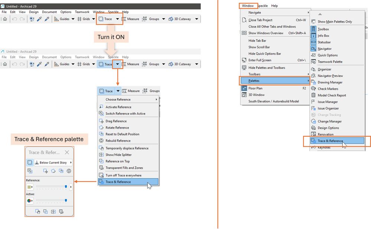Click Transparent Fills and Zones icon at the palette bottom
The width and height of the screenshot is (371, 229).
[61, 212]
